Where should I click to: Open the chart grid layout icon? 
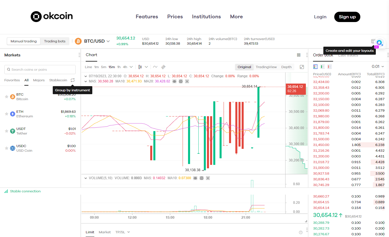pyautogui.click(x=299, y=55)
